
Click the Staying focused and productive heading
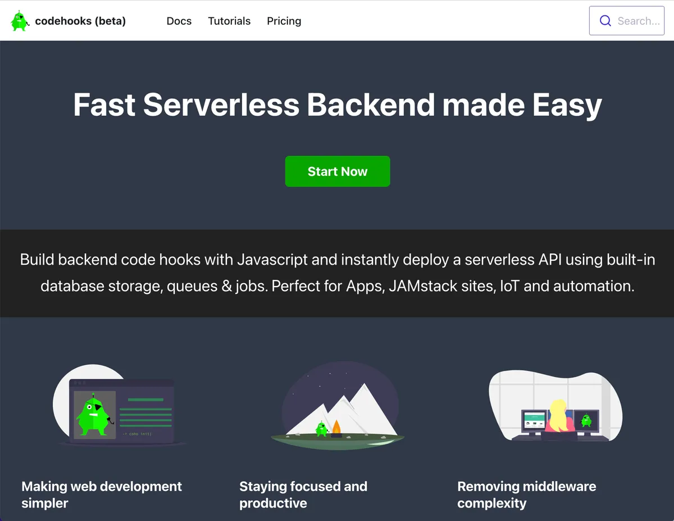303,495
